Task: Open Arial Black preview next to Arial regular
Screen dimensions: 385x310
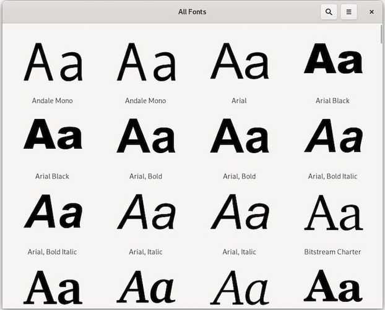Action: 333,58
